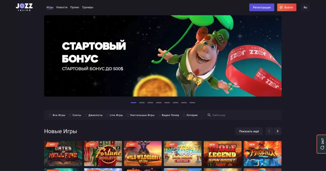This screenshot has height=171, width=326.
Task: Select the sixth banner slide indicator
Action: coord(175,103)
